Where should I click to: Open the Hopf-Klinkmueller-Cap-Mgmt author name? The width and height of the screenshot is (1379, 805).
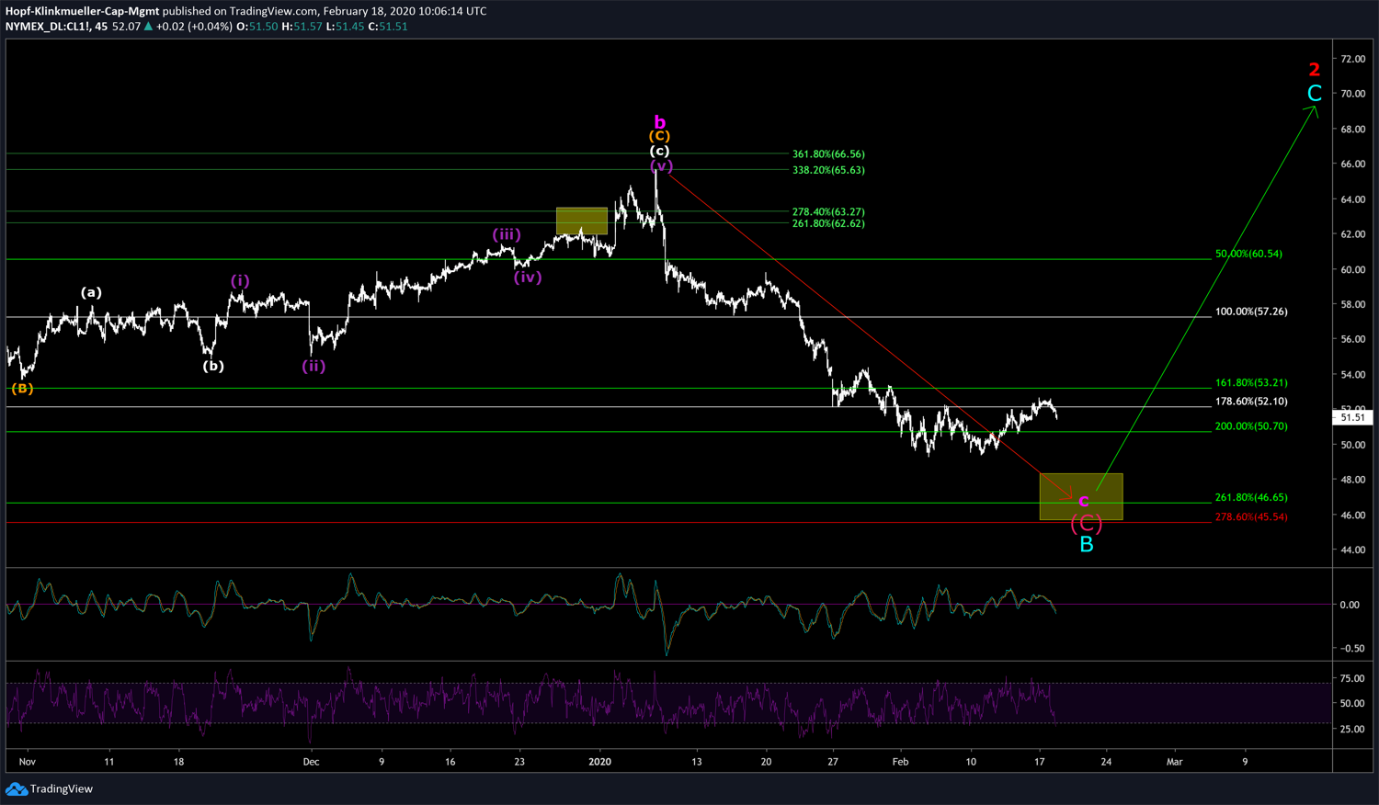[83, 11]
